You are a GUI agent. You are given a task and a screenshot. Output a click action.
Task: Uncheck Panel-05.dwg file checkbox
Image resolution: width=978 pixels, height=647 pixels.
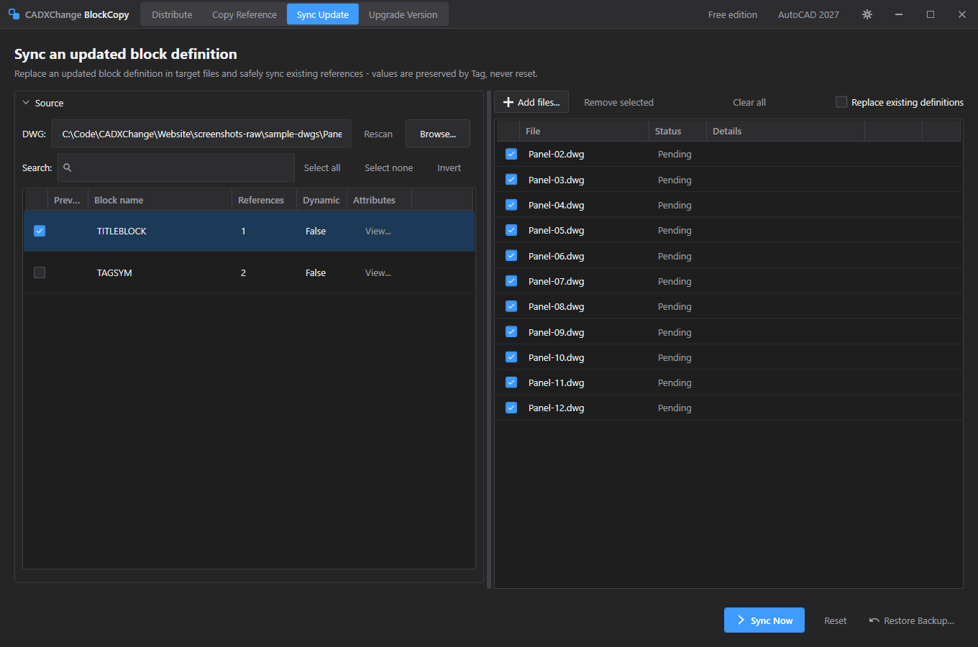coord(511,230)
